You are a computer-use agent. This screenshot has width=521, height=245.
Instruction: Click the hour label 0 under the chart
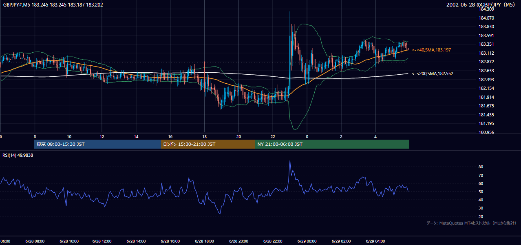[307, 137]
